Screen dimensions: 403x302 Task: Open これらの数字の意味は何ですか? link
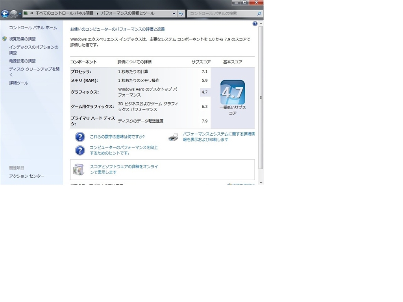coord(117,137)
